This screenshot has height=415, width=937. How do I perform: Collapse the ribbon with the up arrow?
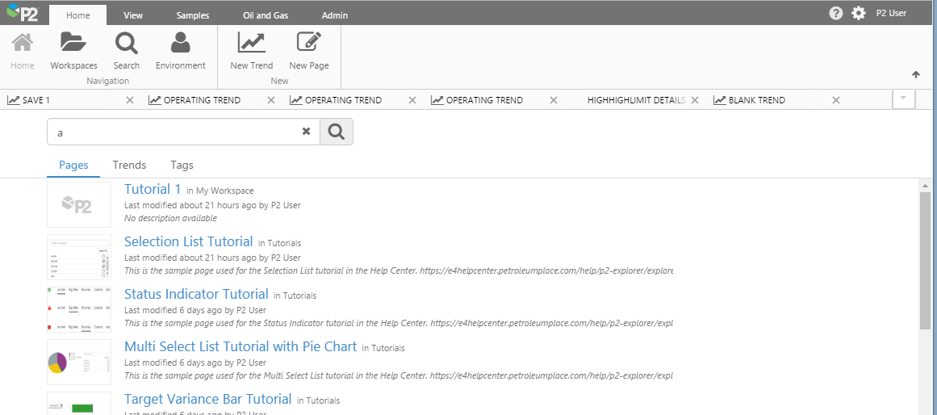[916, 75]
